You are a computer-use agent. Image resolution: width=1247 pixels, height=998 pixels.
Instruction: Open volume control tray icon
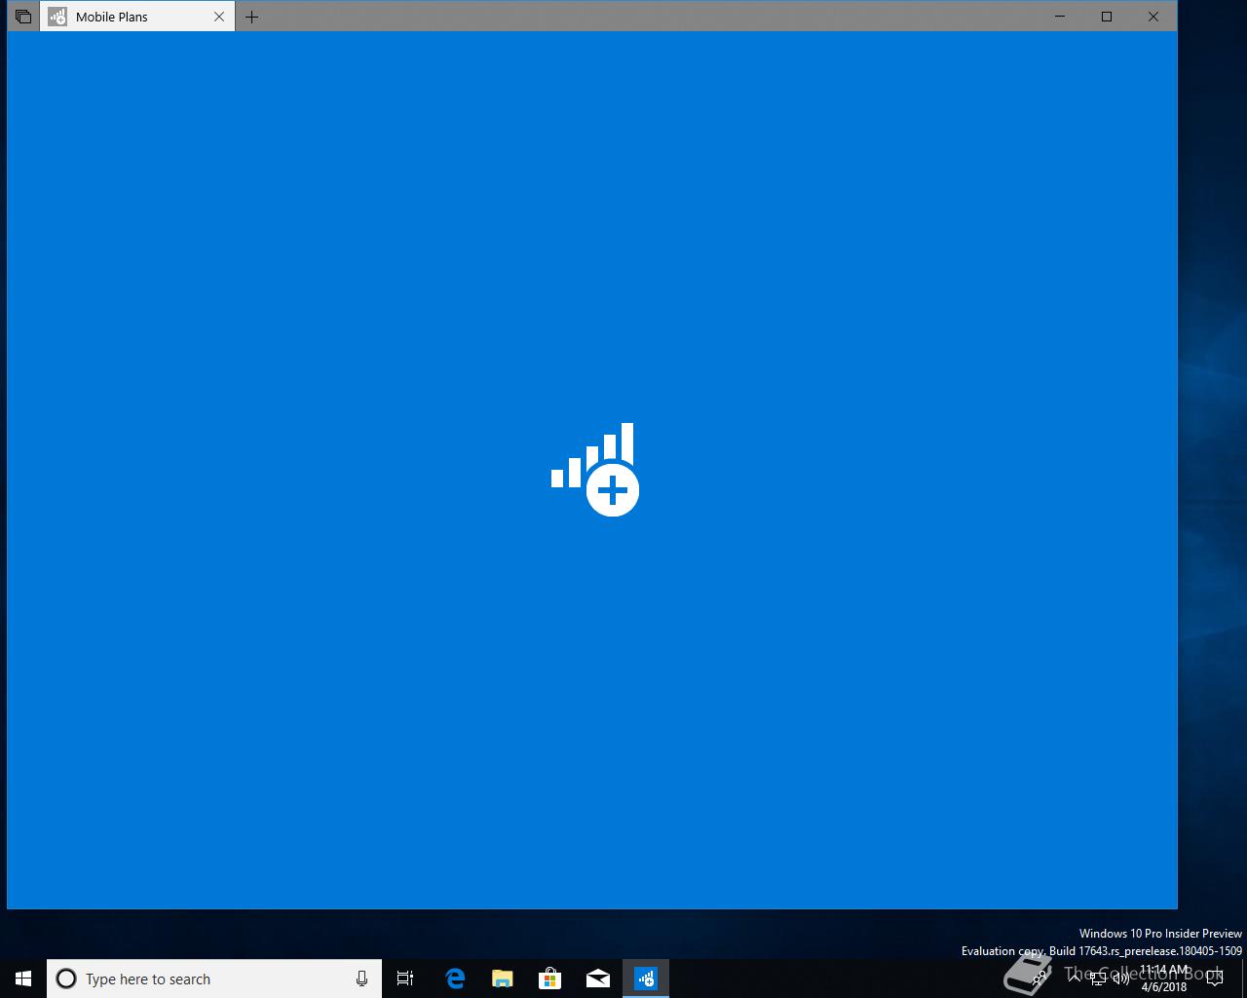tap(1121, 979)
